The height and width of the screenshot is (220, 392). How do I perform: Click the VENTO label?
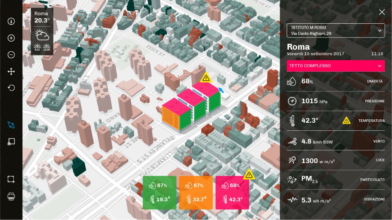(379, 141)
